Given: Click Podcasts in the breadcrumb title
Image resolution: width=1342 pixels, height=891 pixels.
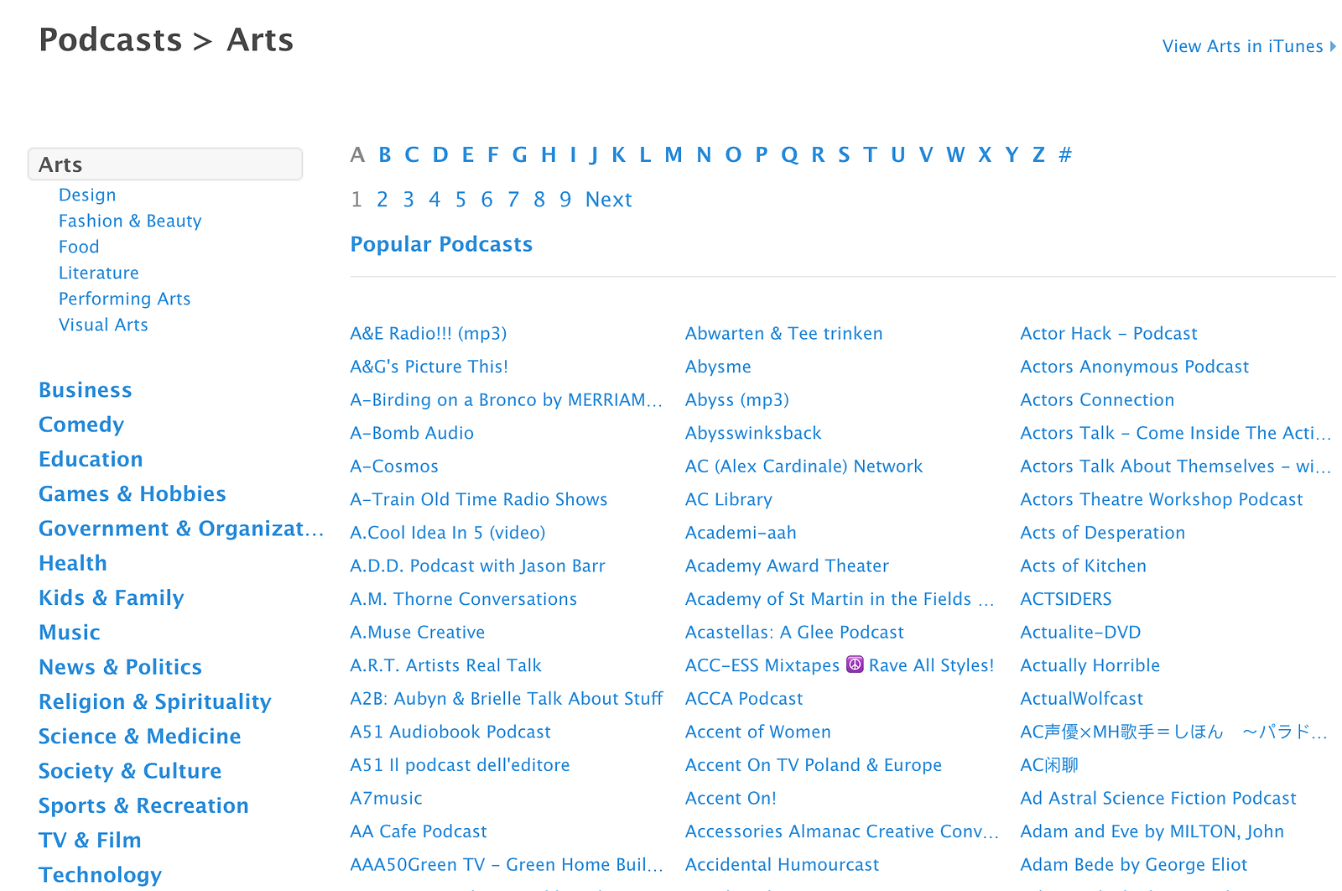Looking at the screenshot, I should [110, 40].
